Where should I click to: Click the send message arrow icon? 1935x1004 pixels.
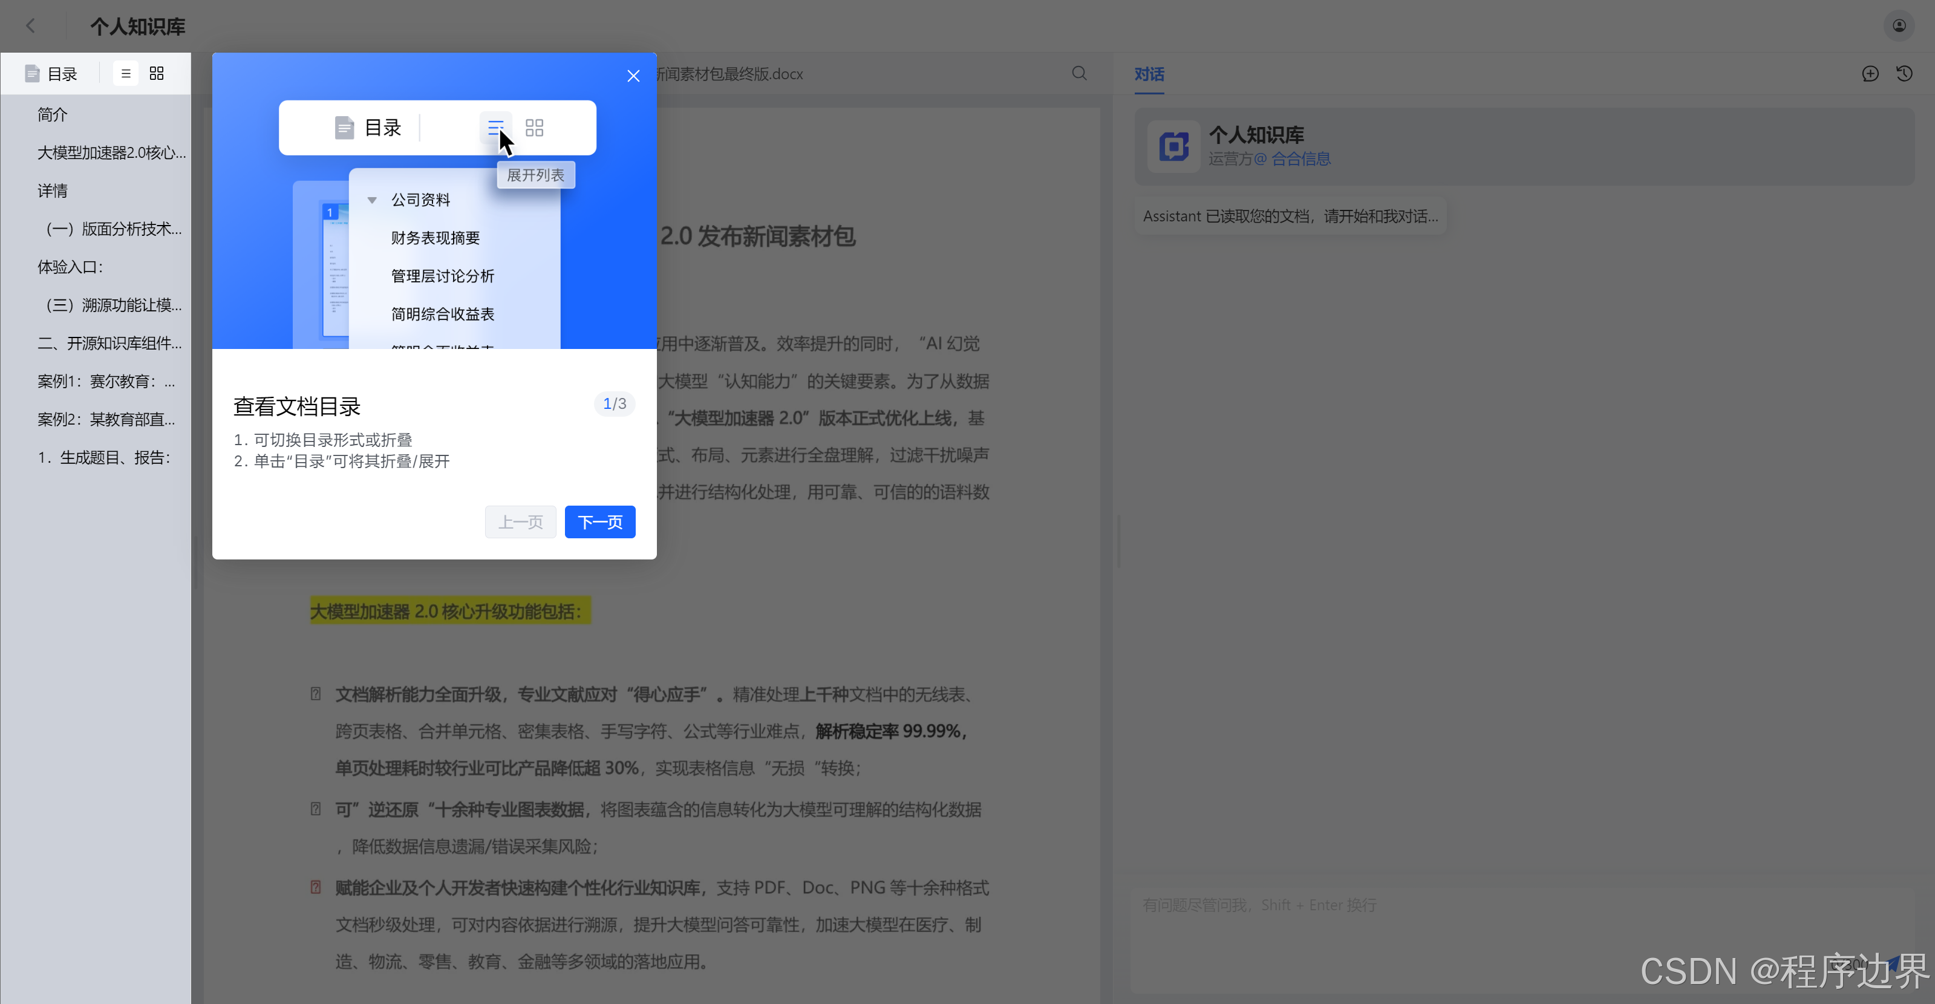point(1892,963)
